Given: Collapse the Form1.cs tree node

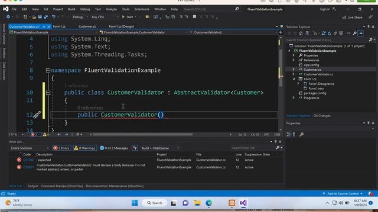Looking at the screenshot, I should pos(294,79).
